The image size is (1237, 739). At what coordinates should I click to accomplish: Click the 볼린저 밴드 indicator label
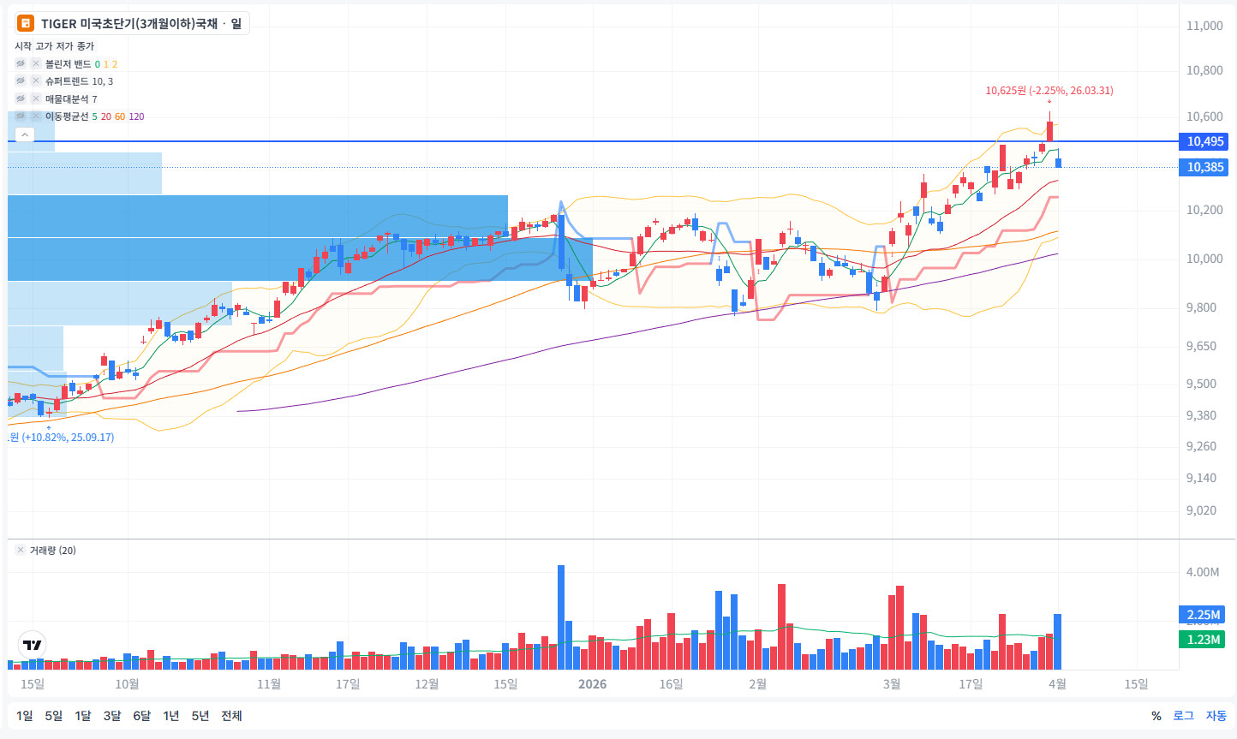coord(68,64)
